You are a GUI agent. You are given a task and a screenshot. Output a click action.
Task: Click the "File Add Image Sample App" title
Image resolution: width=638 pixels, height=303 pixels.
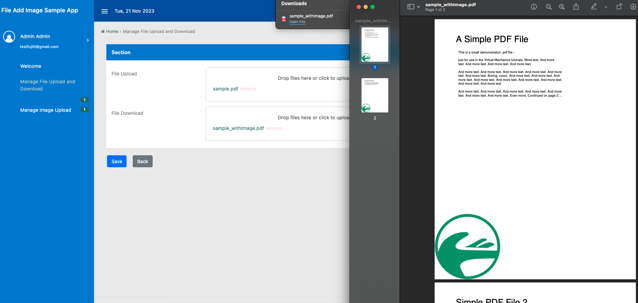pos(40,10)
